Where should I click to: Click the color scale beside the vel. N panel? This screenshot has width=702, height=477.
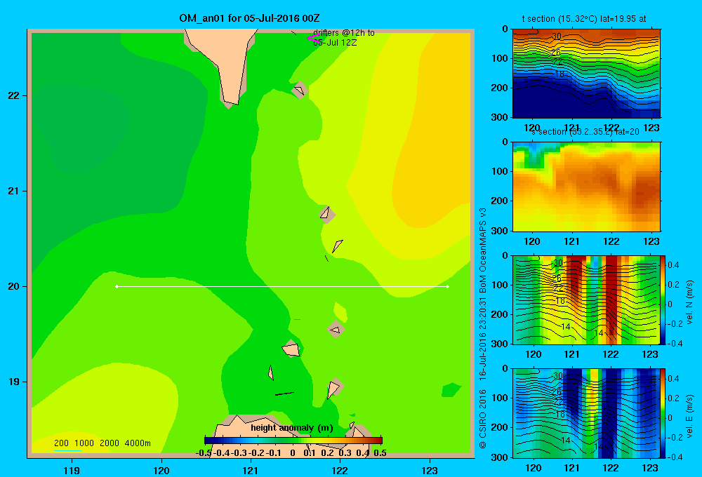tap(663, 300)
